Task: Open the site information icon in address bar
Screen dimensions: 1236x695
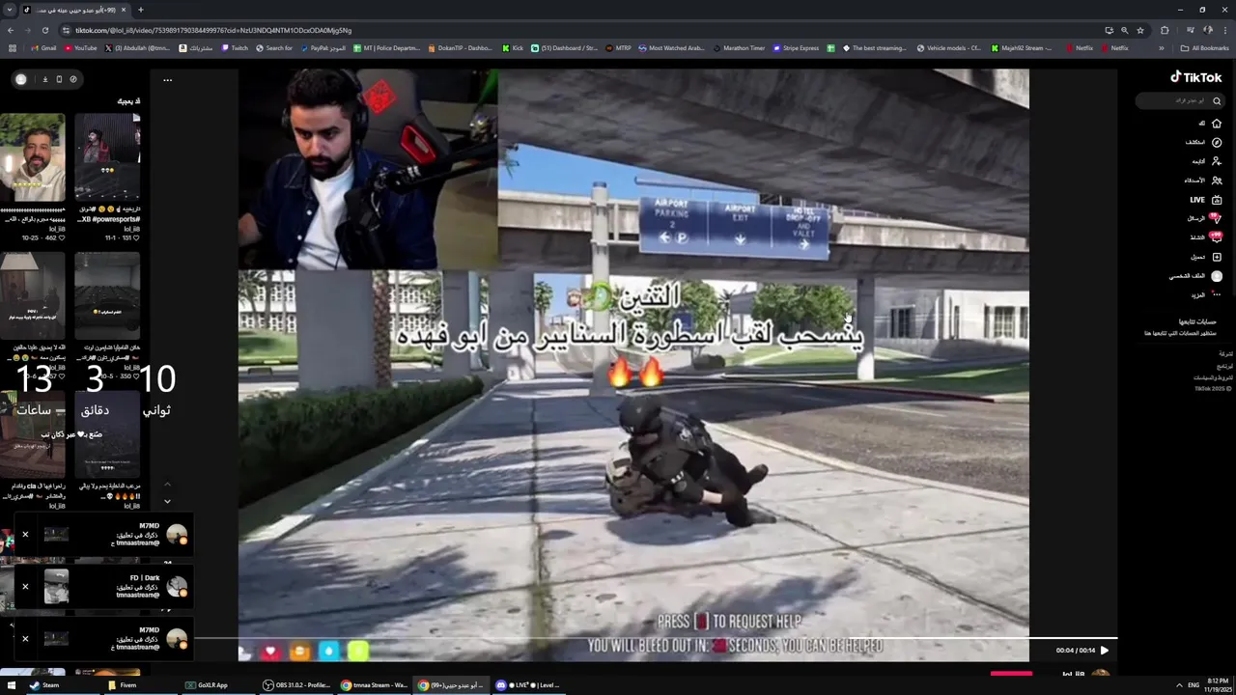Action: click(66, 30)
